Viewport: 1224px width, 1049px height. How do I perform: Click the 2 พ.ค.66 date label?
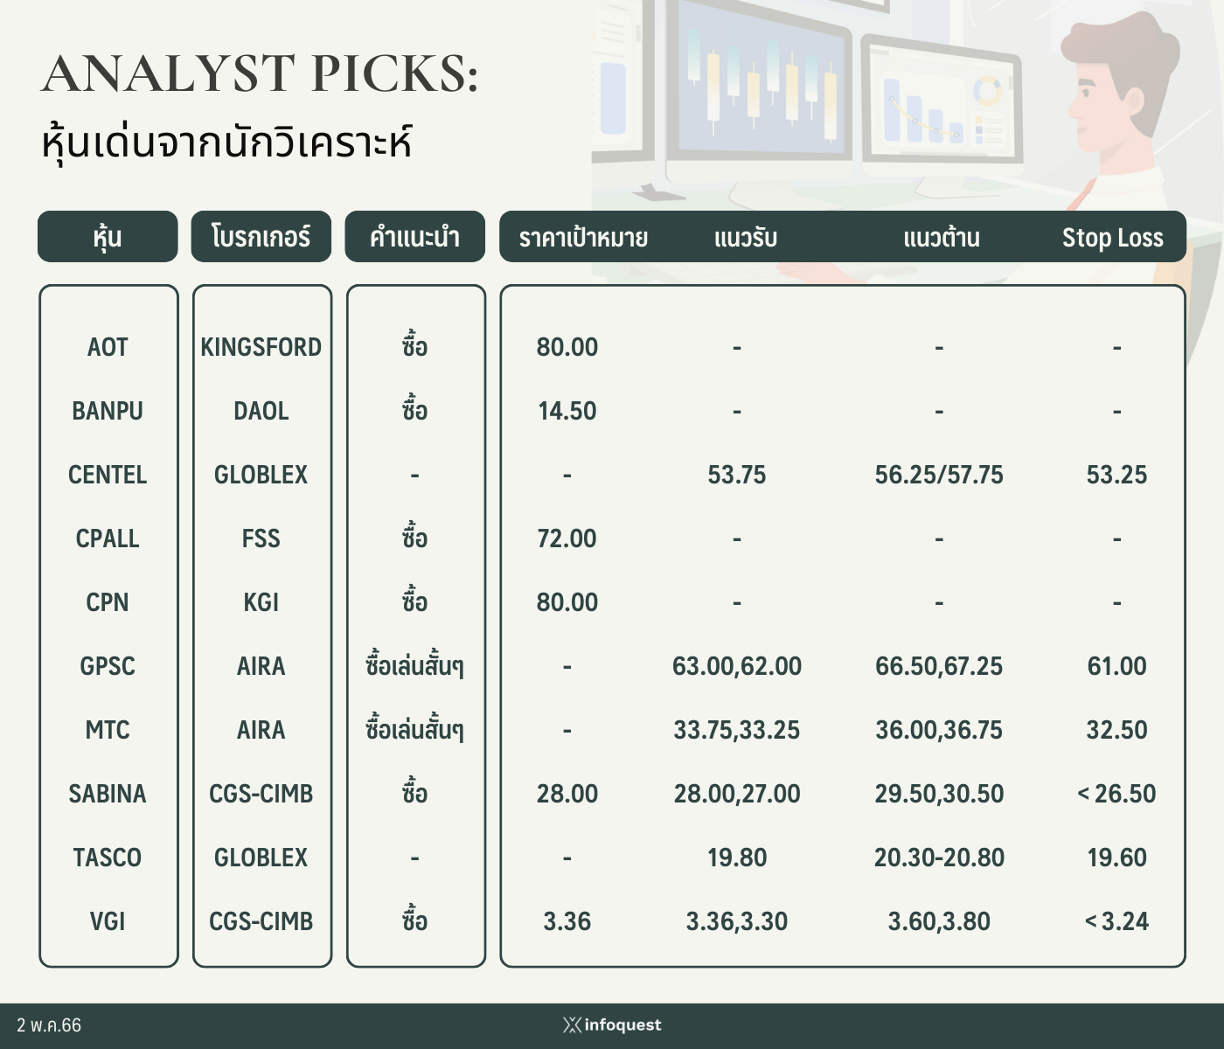49,1025
